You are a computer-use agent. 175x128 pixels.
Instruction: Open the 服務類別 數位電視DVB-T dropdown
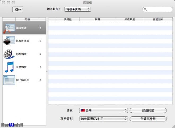point(104,119)
